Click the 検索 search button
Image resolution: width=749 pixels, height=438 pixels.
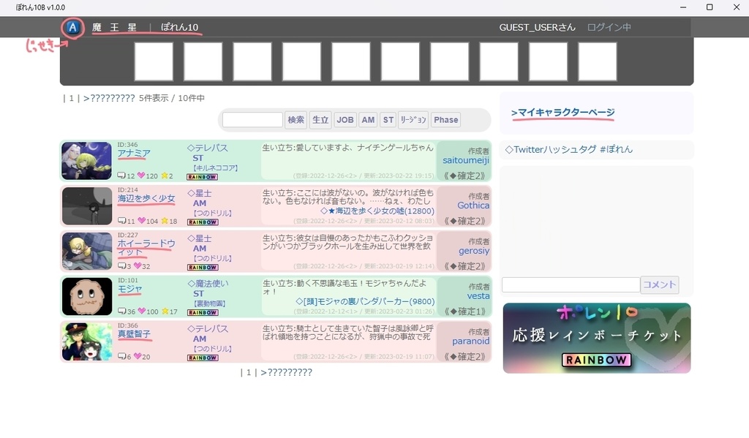tap(297, 119)
